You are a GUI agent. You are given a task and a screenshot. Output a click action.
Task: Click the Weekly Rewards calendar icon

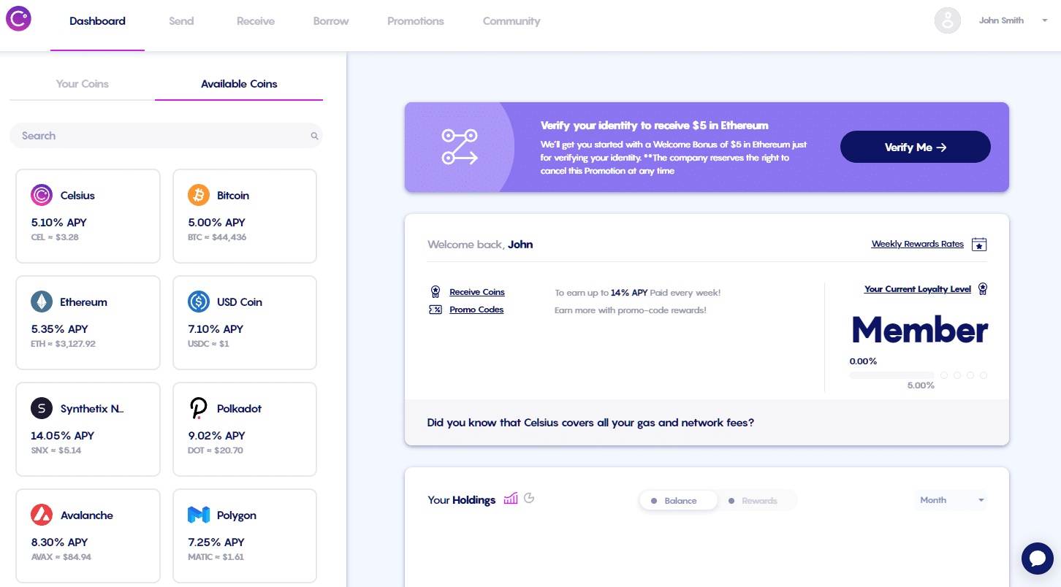click(x=979, y=245)
